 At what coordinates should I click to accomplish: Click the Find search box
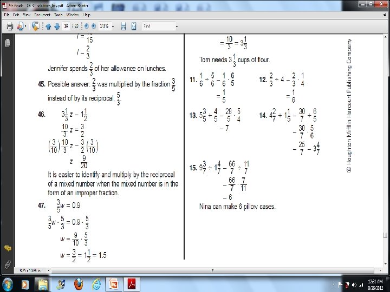[158, 26]
